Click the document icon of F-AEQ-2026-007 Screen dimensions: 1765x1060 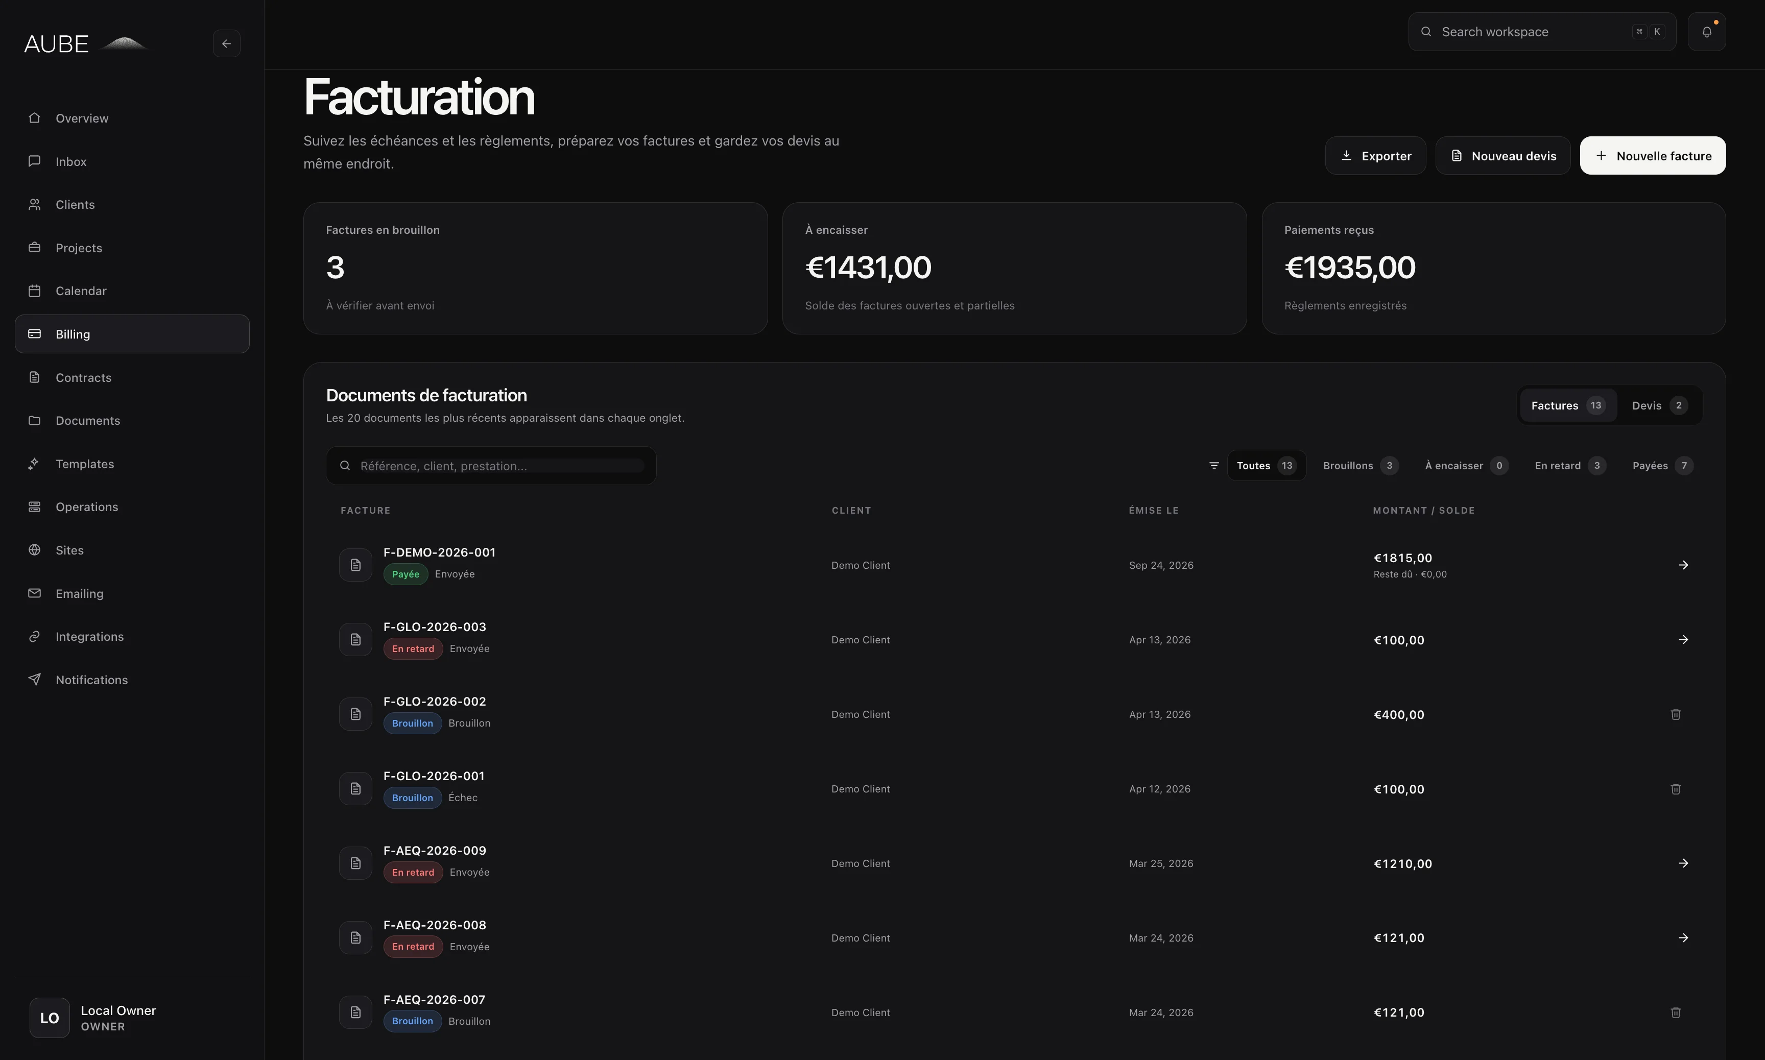pos(356,1013)
